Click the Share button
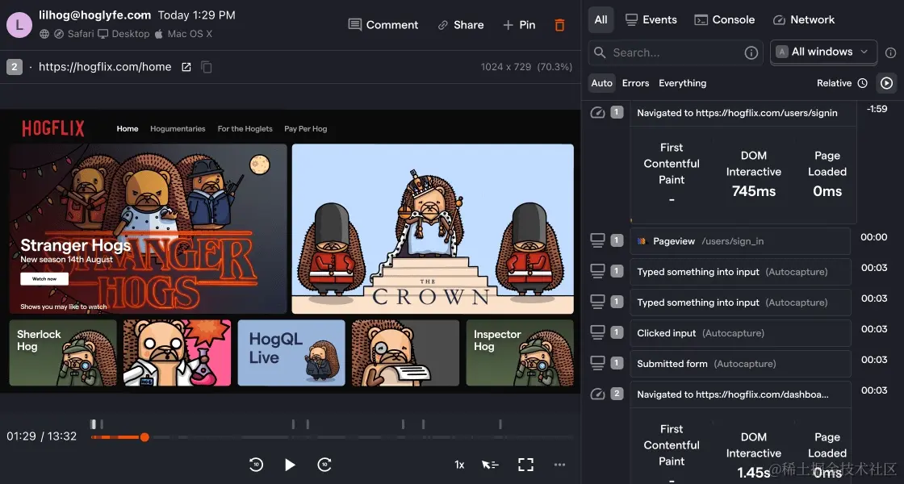 [x=461, y=25]
